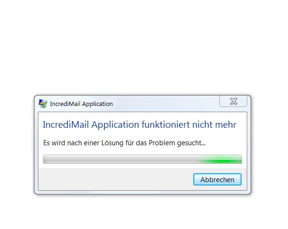
Task: Click the gray footer area left of Abbrechen
Action: (116, 179)
